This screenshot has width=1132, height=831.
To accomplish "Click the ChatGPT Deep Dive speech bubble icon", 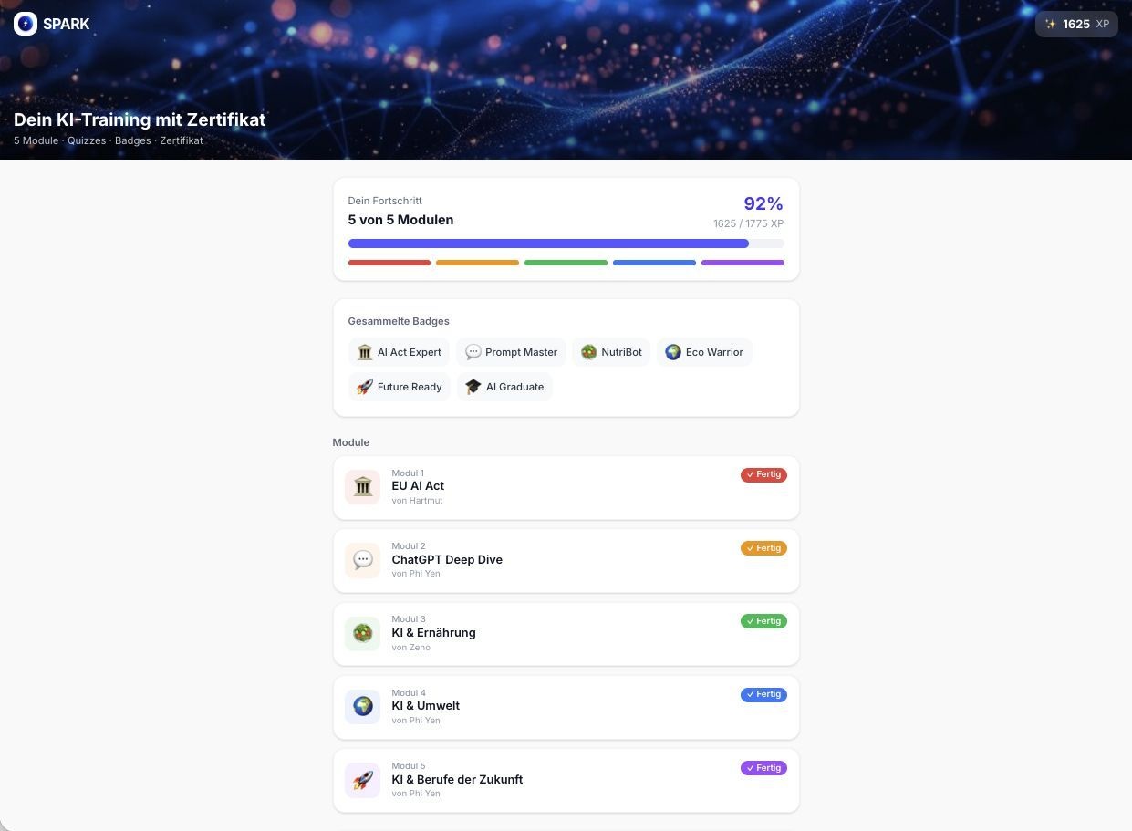I will click(x=363, y=560).
